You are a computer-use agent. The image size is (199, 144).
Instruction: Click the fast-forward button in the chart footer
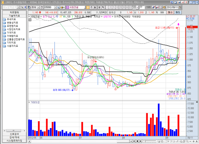coord(141,141)
